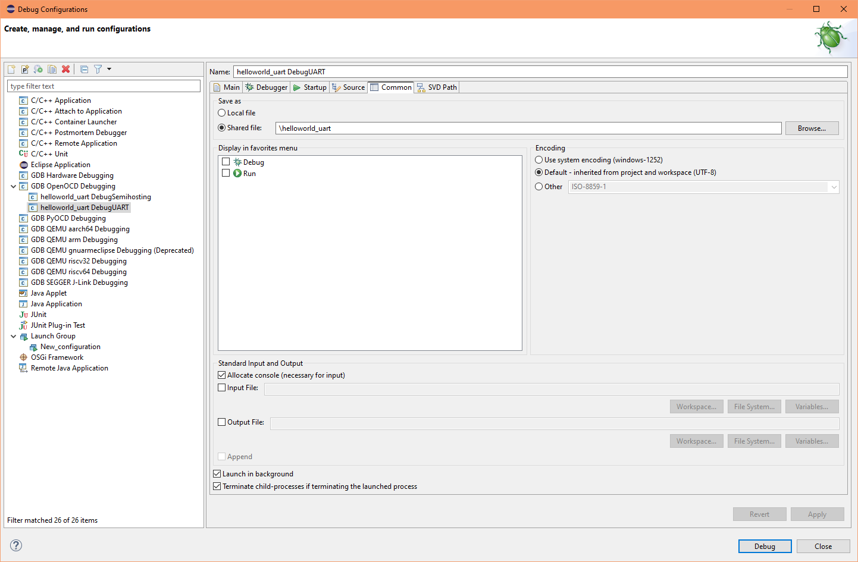Click the Debug bug icon in favorites
This screenshot has width=858, height=562.
click(x=237, y=162)
